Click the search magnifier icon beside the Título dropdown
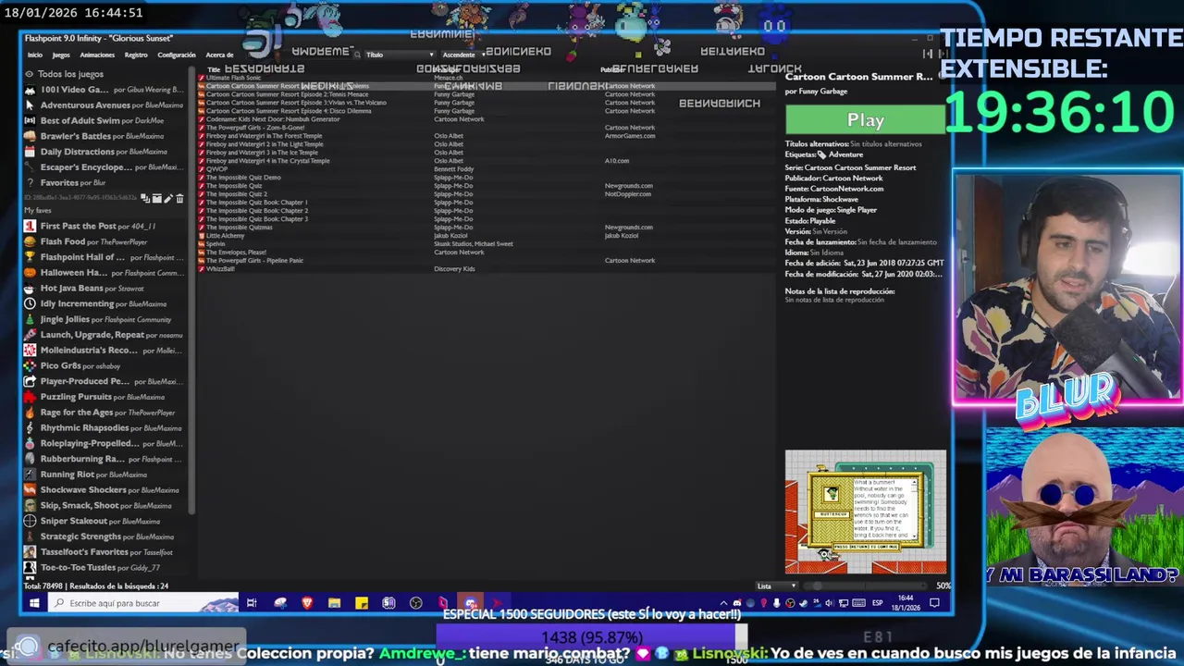The width and height of the screenshot is (1184, 666). click(x=357, y=55)
